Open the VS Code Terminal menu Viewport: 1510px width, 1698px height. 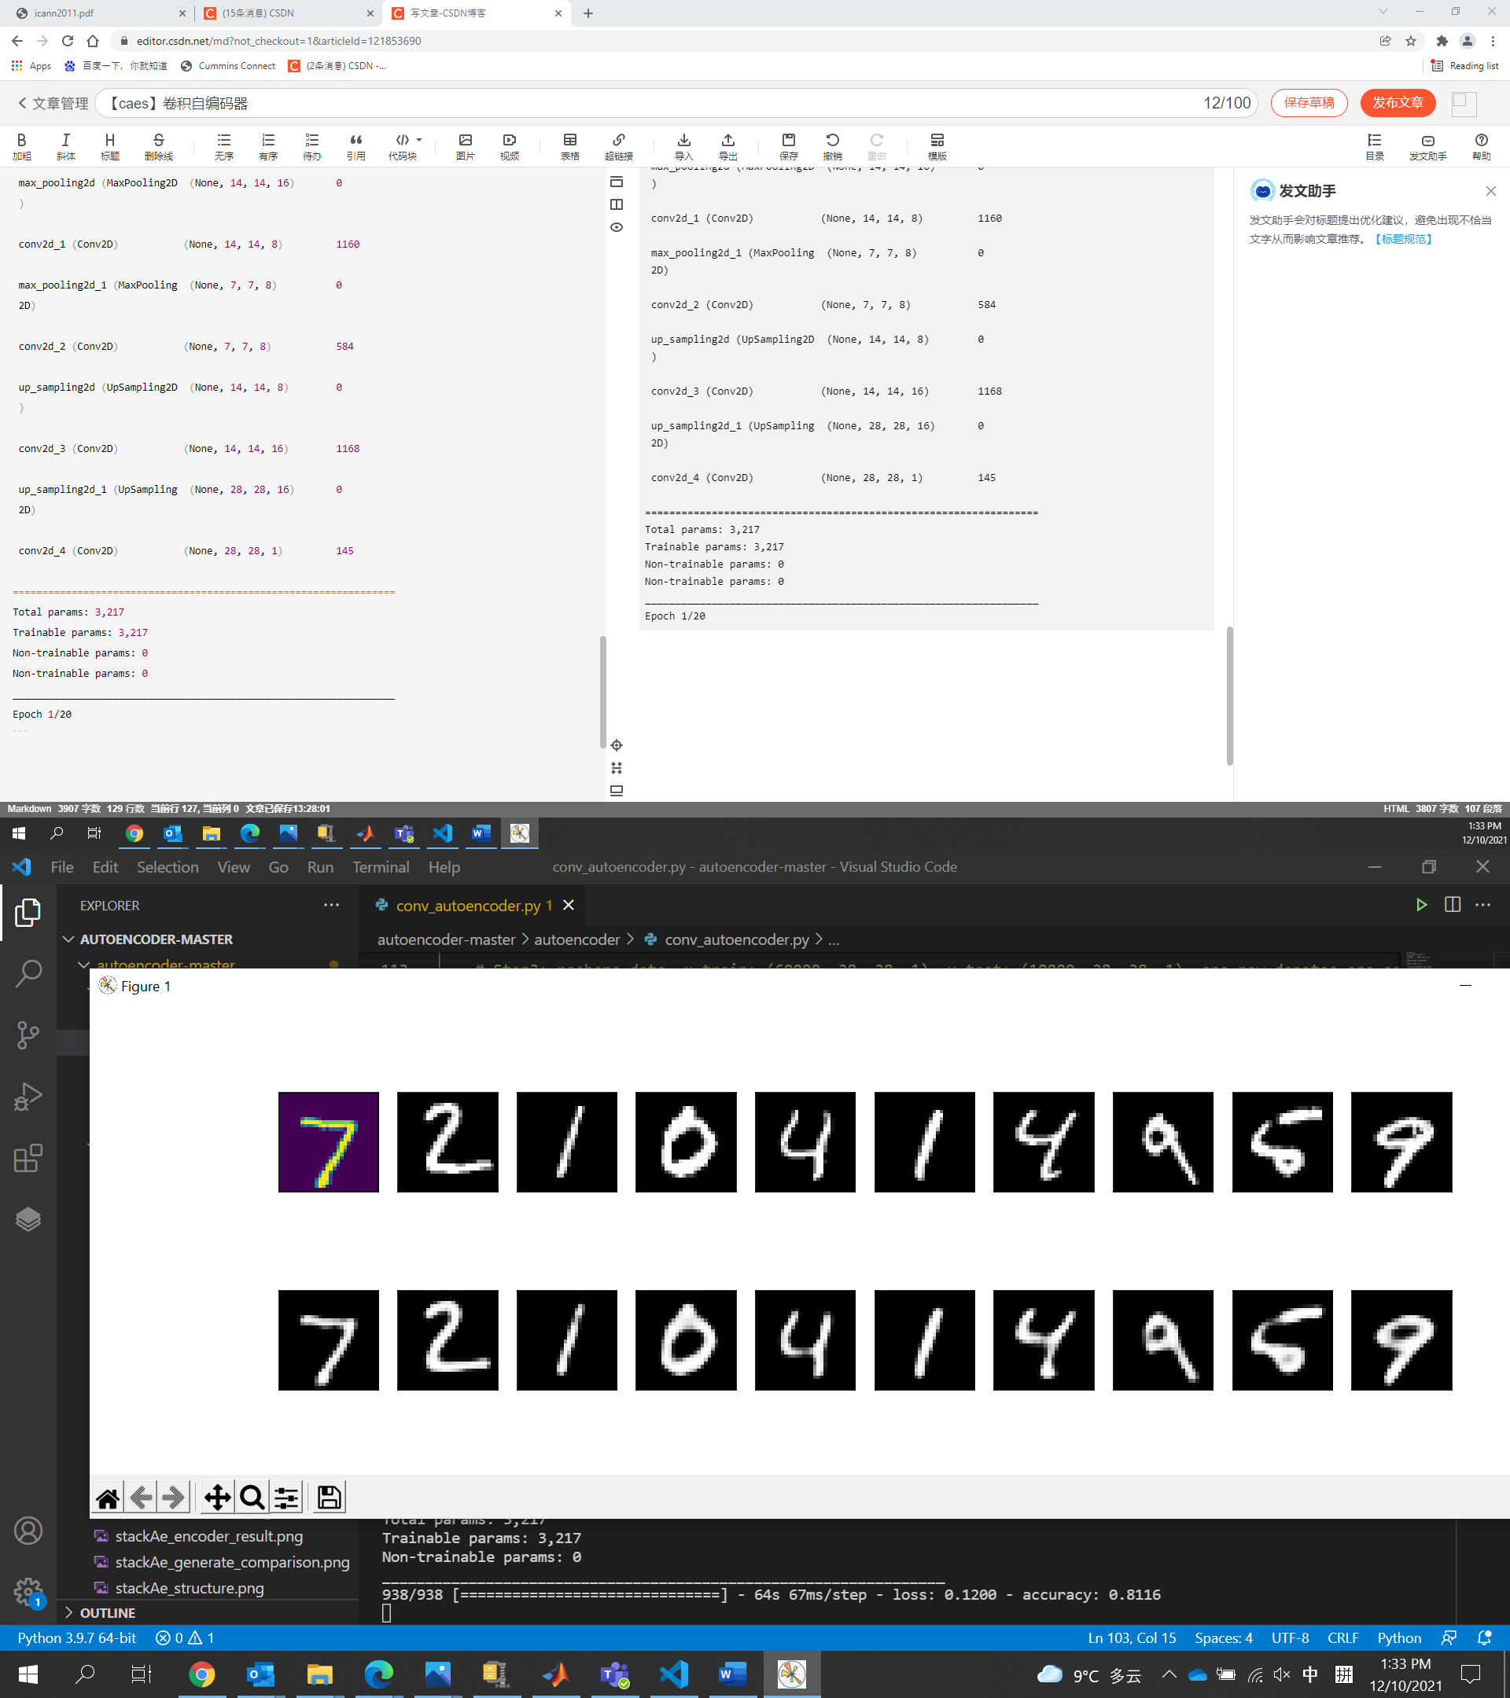point(381,866)
